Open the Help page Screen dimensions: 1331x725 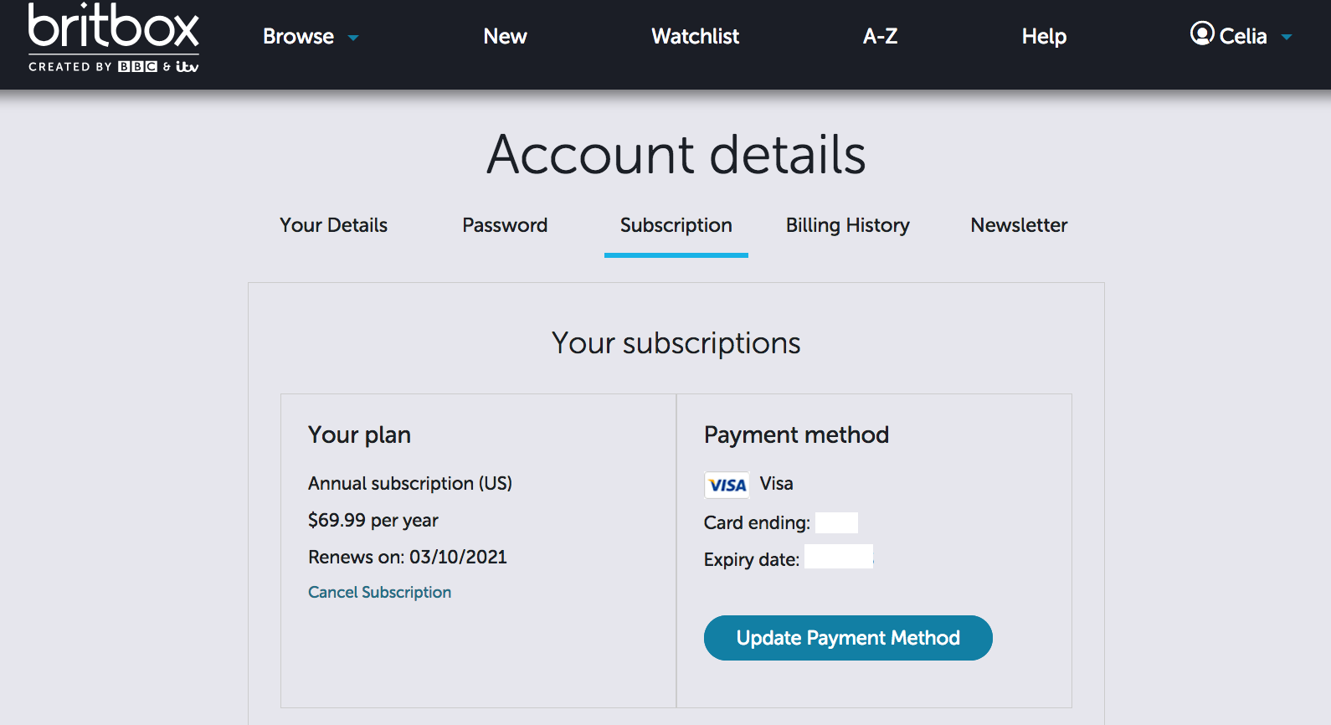pyautogui.click(x=1044, y=37)
